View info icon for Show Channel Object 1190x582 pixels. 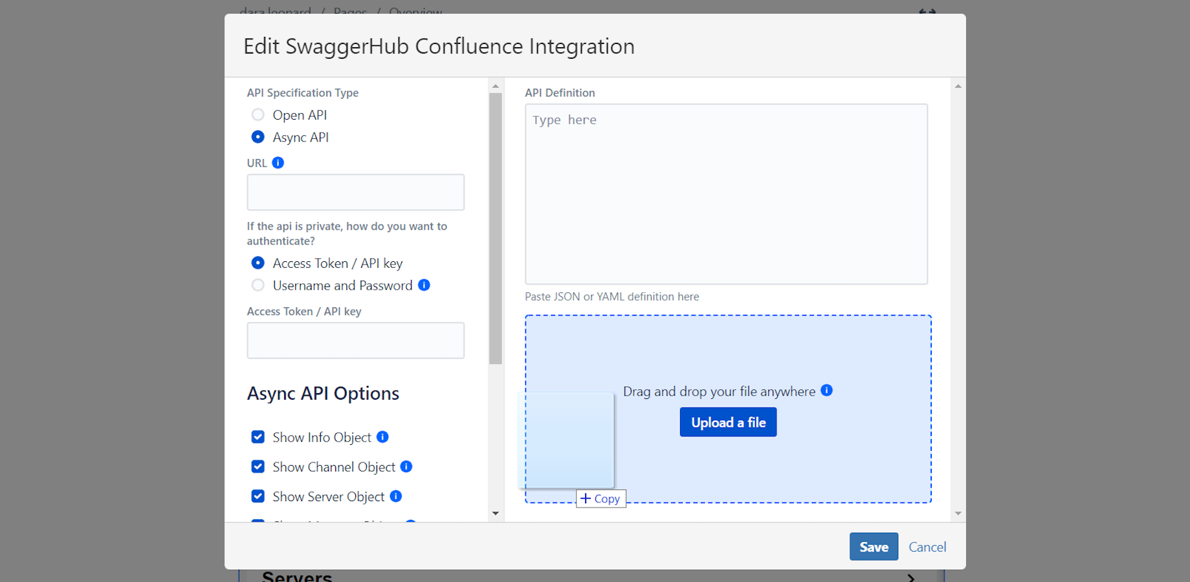tap(406, 467)
